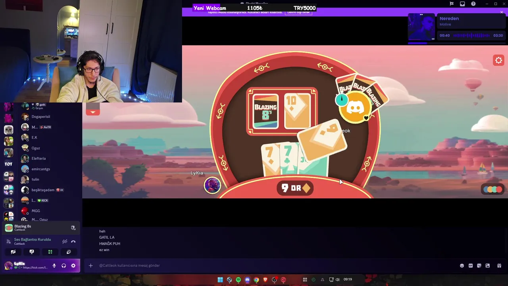
Task: Click the Motive artist name
Action: click(445, 25)
